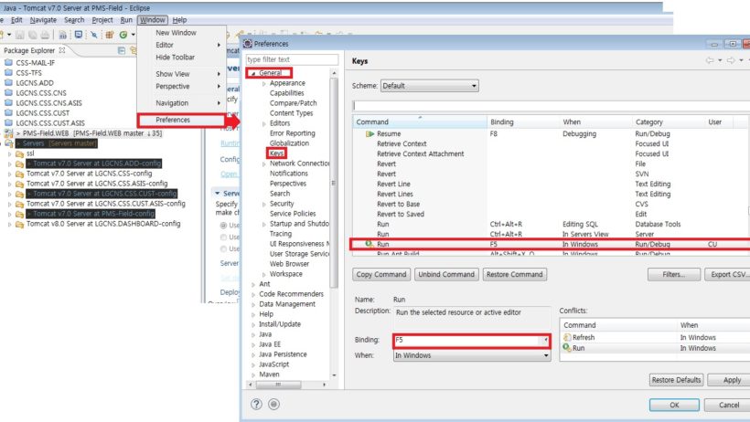The width and height of the screenshot is (750, 422).
Task: Click the Refresh conflict icon
Action: click(x=567, y=337)
